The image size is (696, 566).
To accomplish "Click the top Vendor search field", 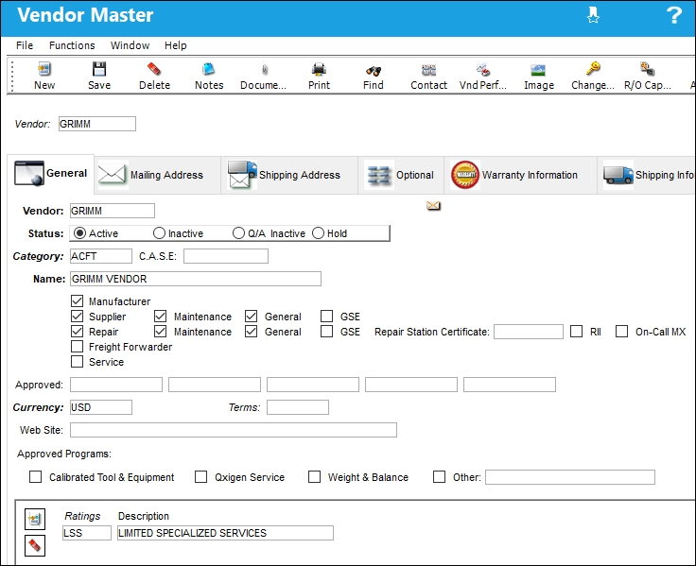I will [97, 124].
